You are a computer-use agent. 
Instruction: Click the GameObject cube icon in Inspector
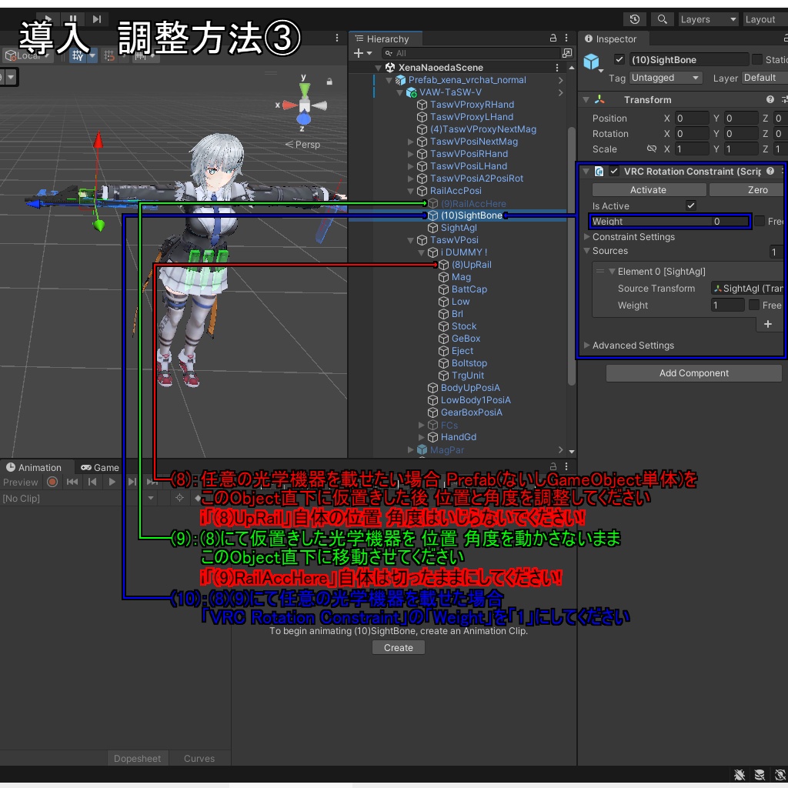[592, 62]
